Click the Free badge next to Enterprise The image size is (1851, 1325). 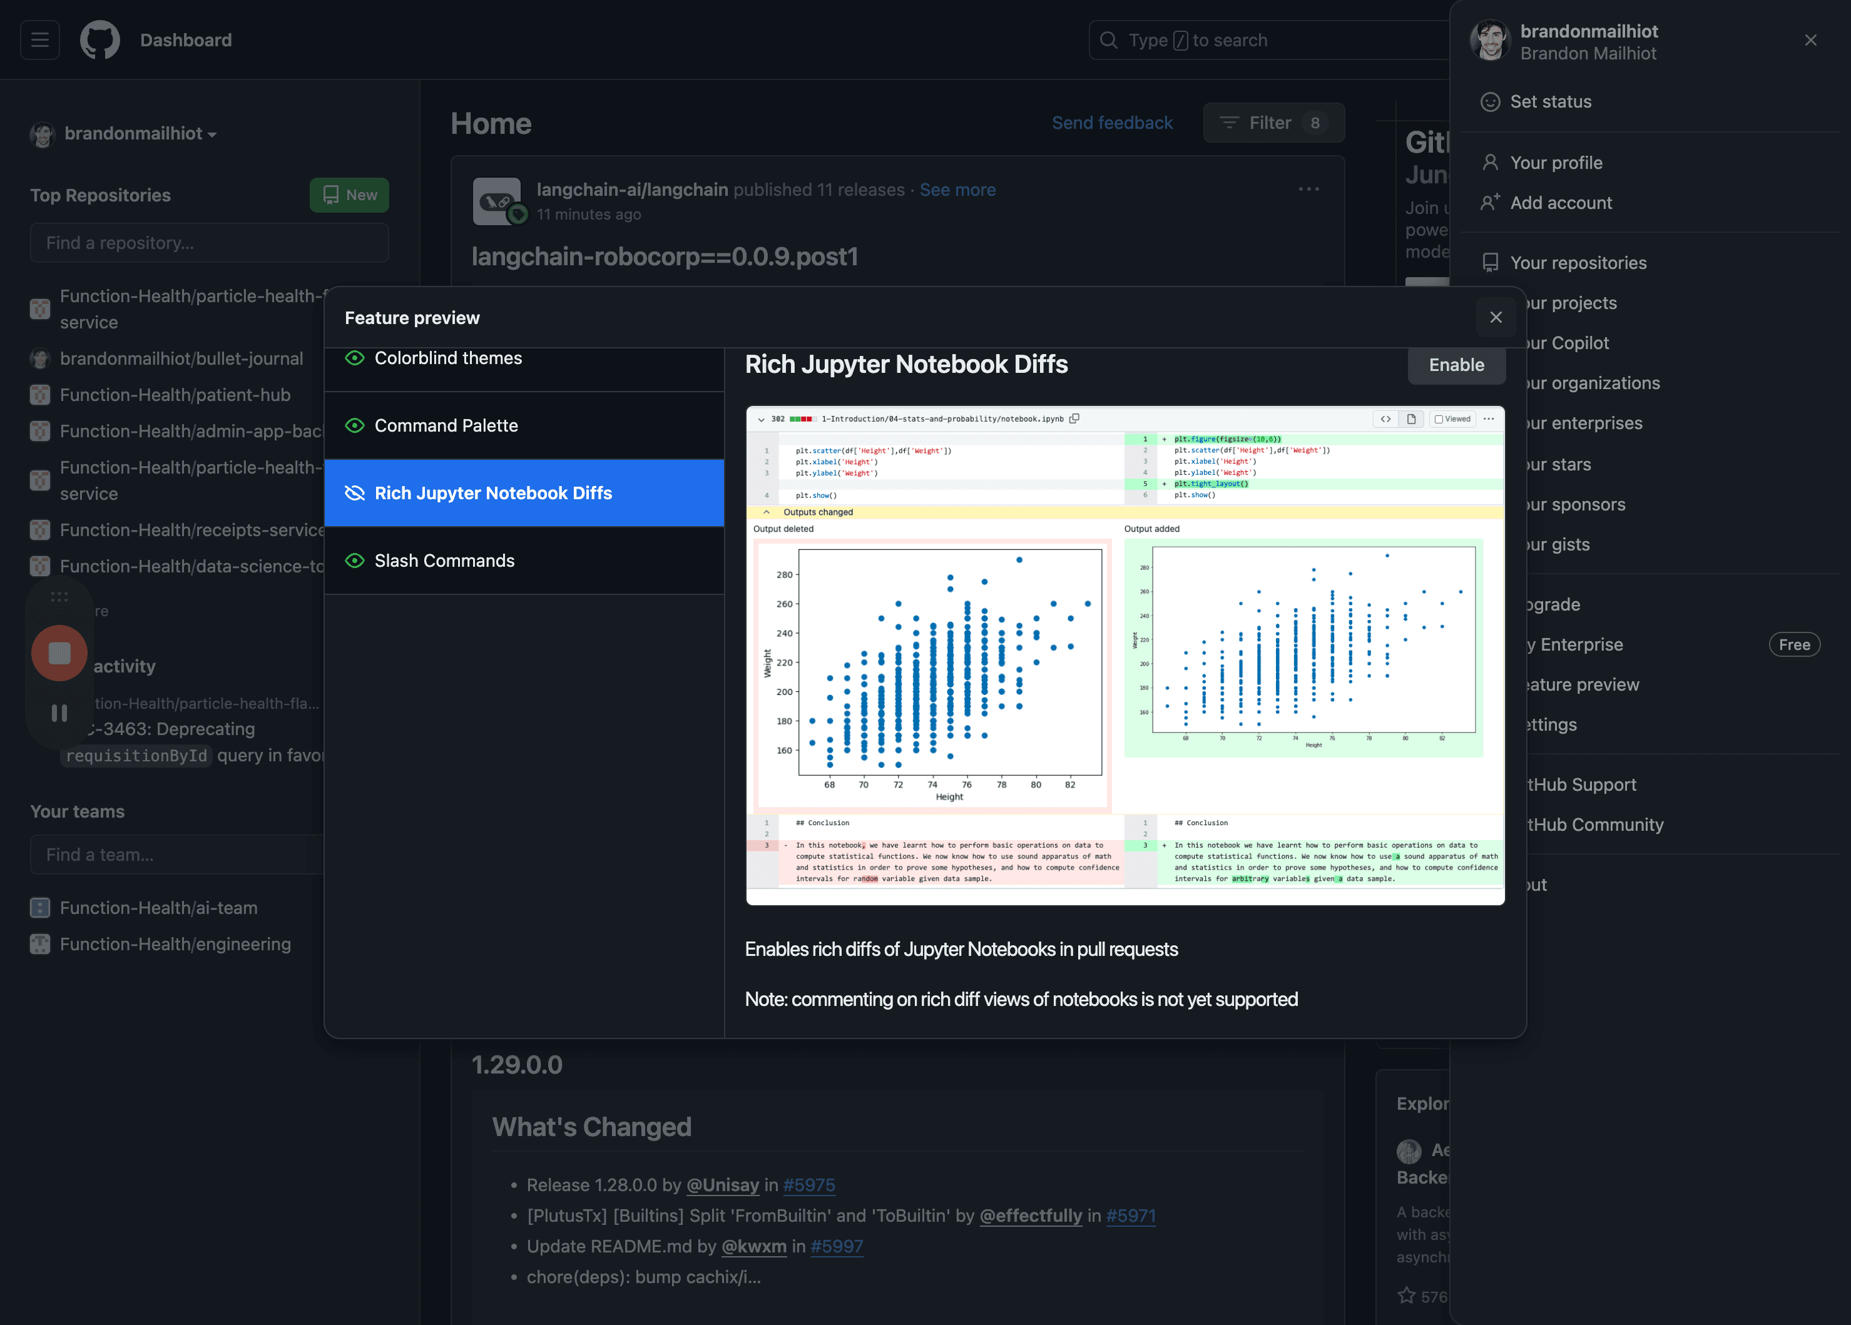coord(1795,644)
